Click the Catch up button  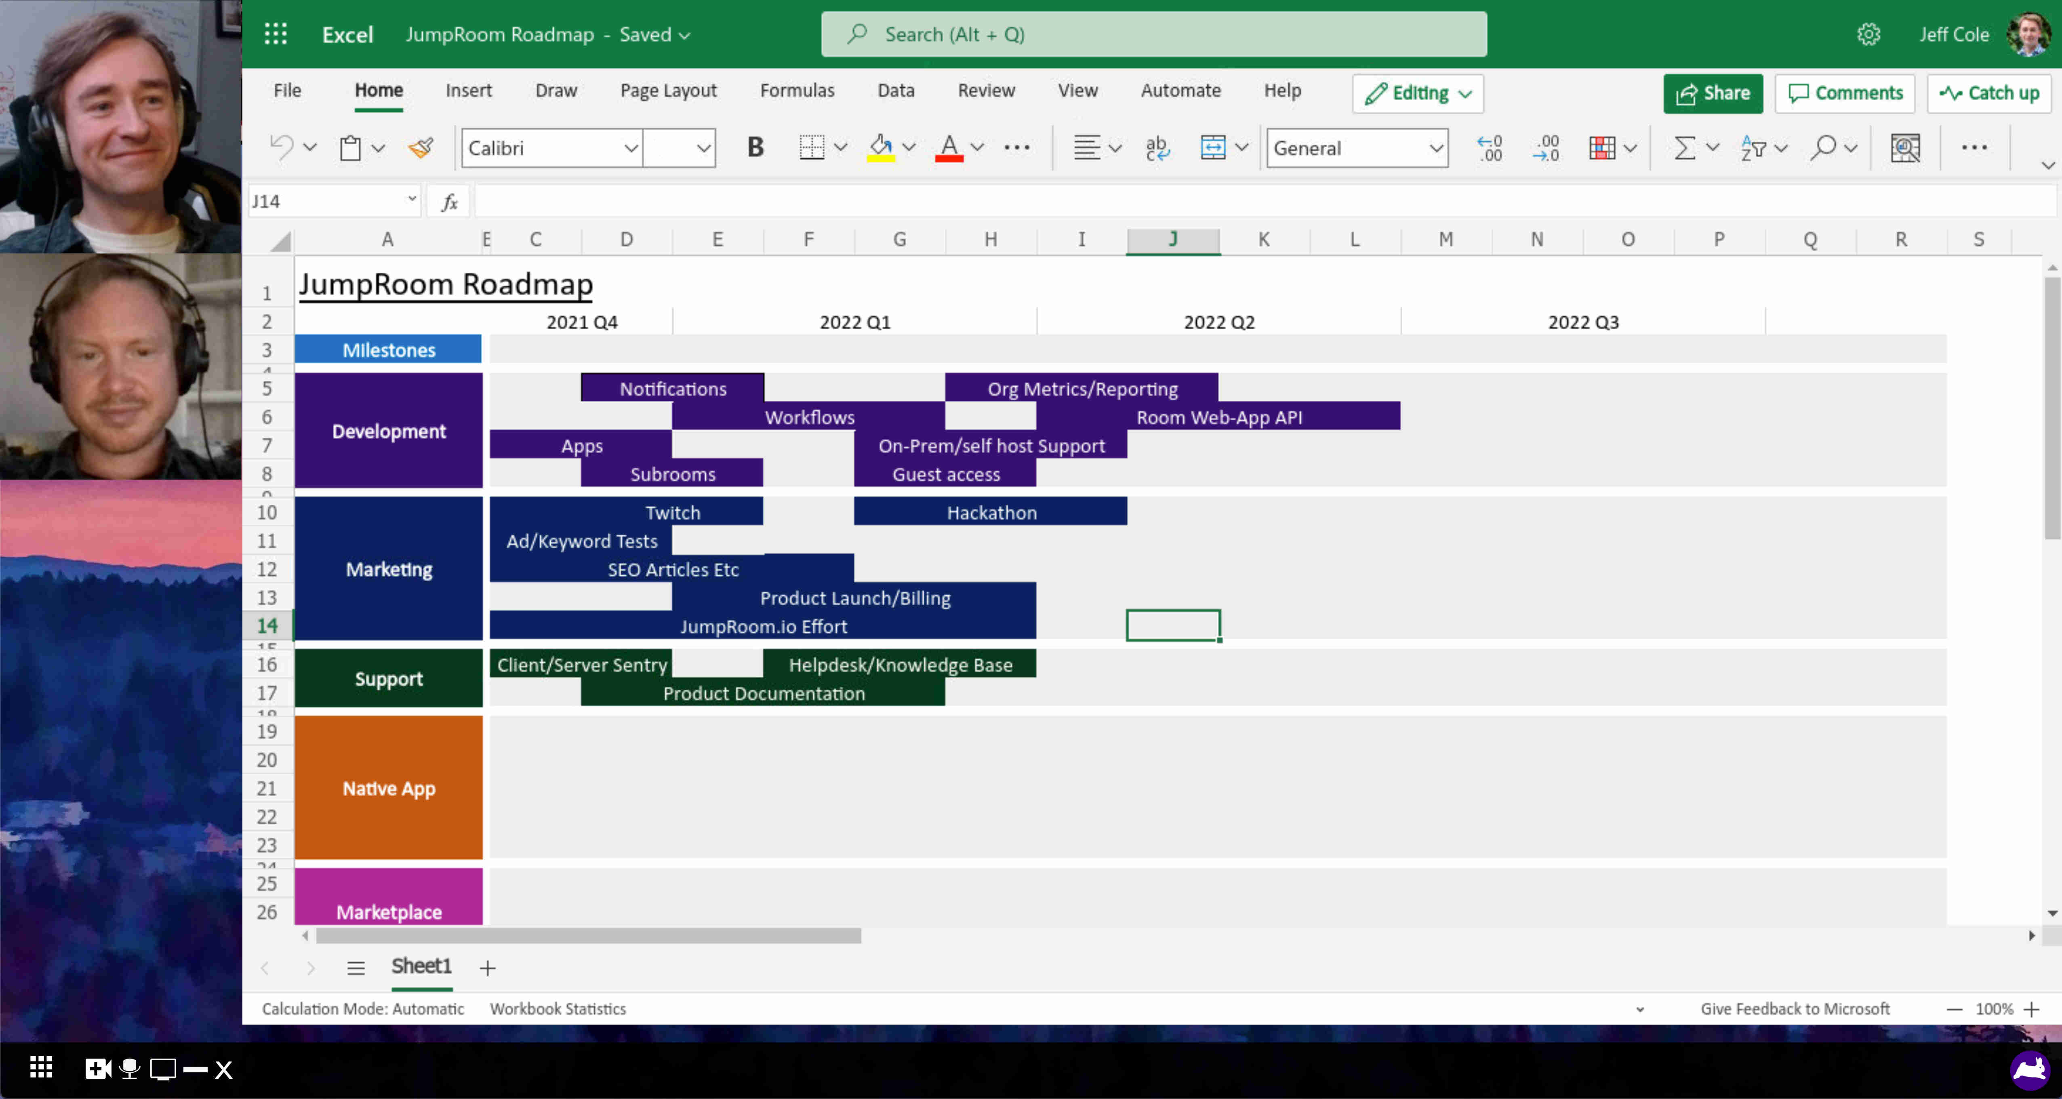click(1989, 94)
